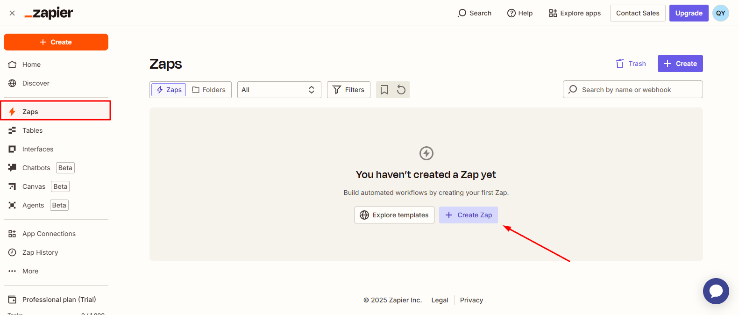Click the Explore templates button
This screenshot has height=315, width=739.
click(394, 215)
